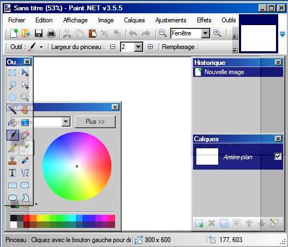The image size is (288, 247).
Task: Select the Lasso Select tool
Action: 13,85
